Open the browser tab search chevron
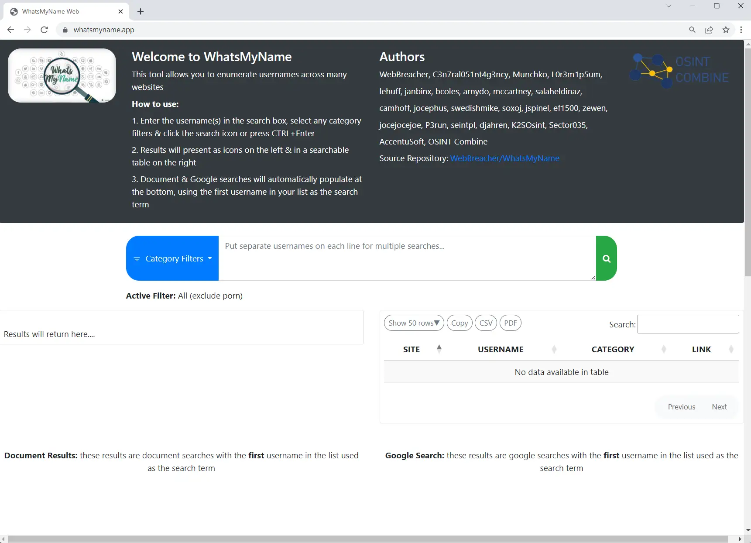Screen dimensions: 751x543 click(x=669, y=6)
